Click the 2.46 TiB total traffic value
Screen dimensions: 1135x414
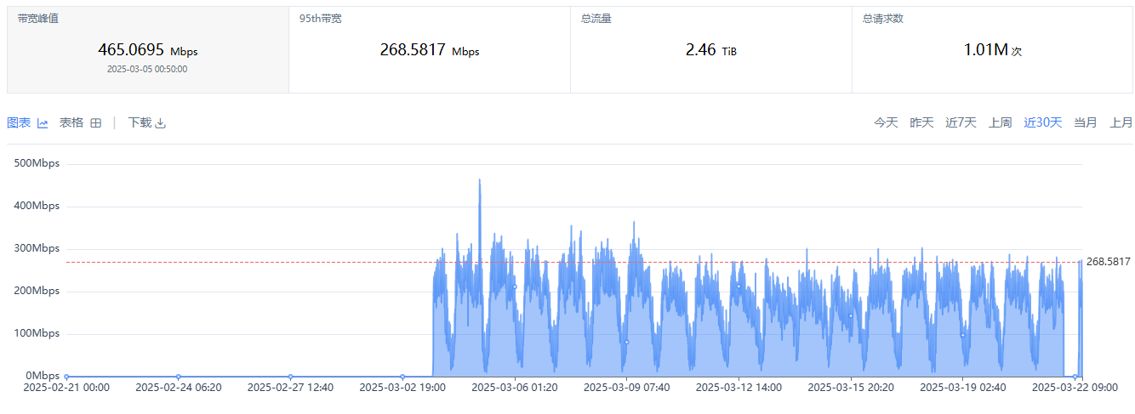pos(711,50)
